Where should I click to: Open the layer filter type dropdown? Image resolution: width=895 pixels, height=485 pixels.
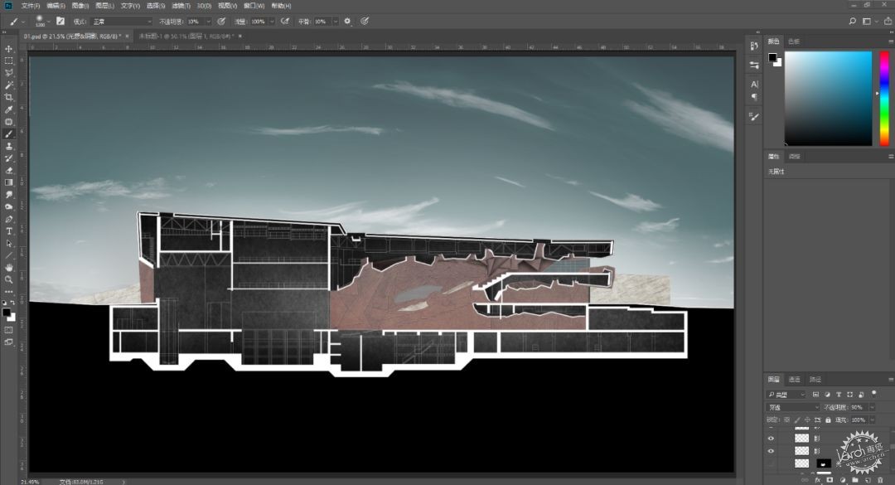(x=786, y=394)
